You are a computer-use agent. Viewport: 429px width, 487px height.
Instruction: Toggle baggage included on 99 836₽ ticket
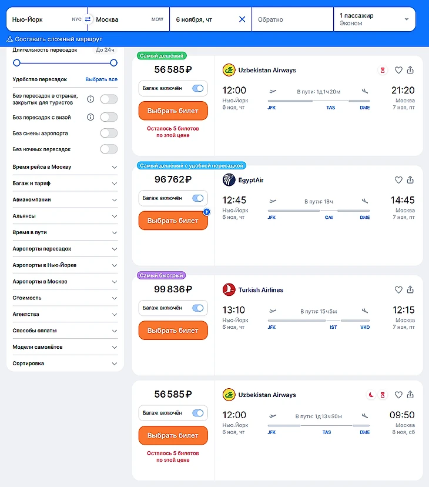click(x=197, y=308)
